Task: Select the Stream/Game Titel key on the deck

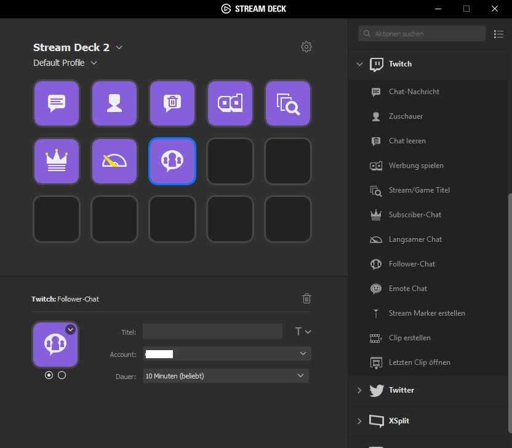Action: 287,103
